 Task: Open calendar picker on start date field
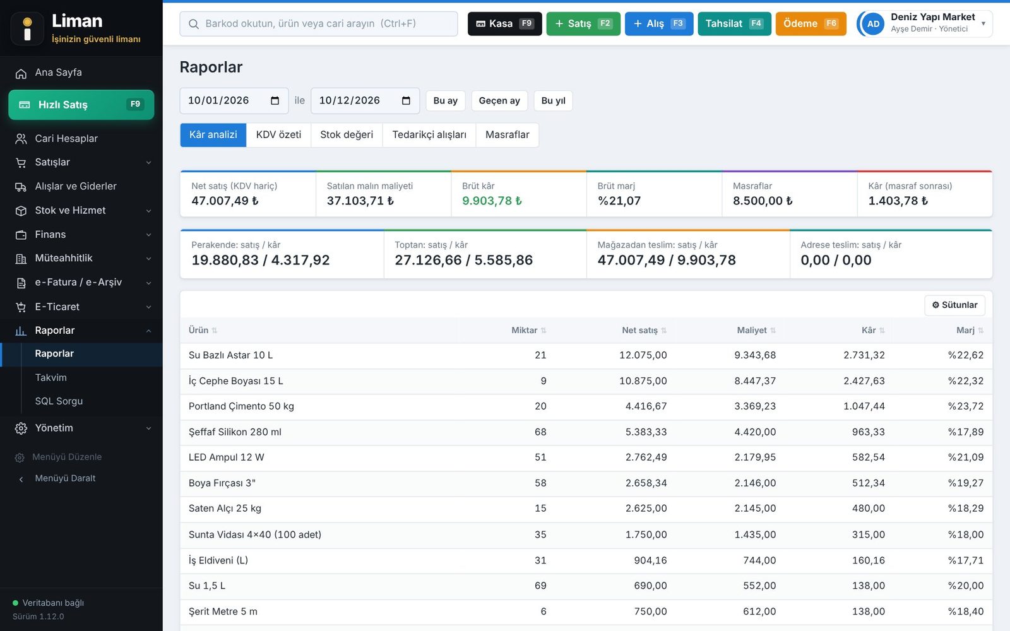[275, 101]
